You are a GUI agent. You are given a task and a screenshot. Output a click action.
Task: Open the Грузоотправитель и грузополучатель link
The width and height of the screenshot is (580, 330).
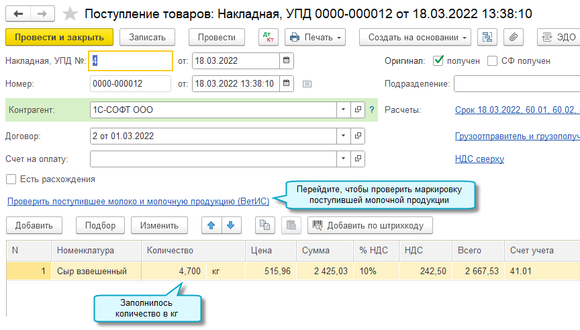pyautogui.click(x=517, y=136)
